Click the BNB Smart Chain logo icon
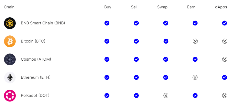 tap(10, 23)
